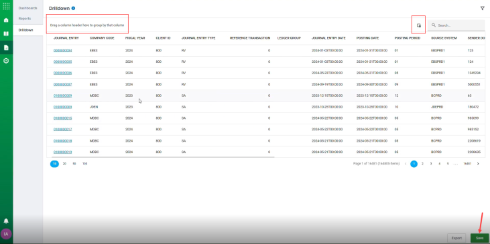Open journal entry link in sender 1345294 row
490x244 pixels.
tap(62, 73)
